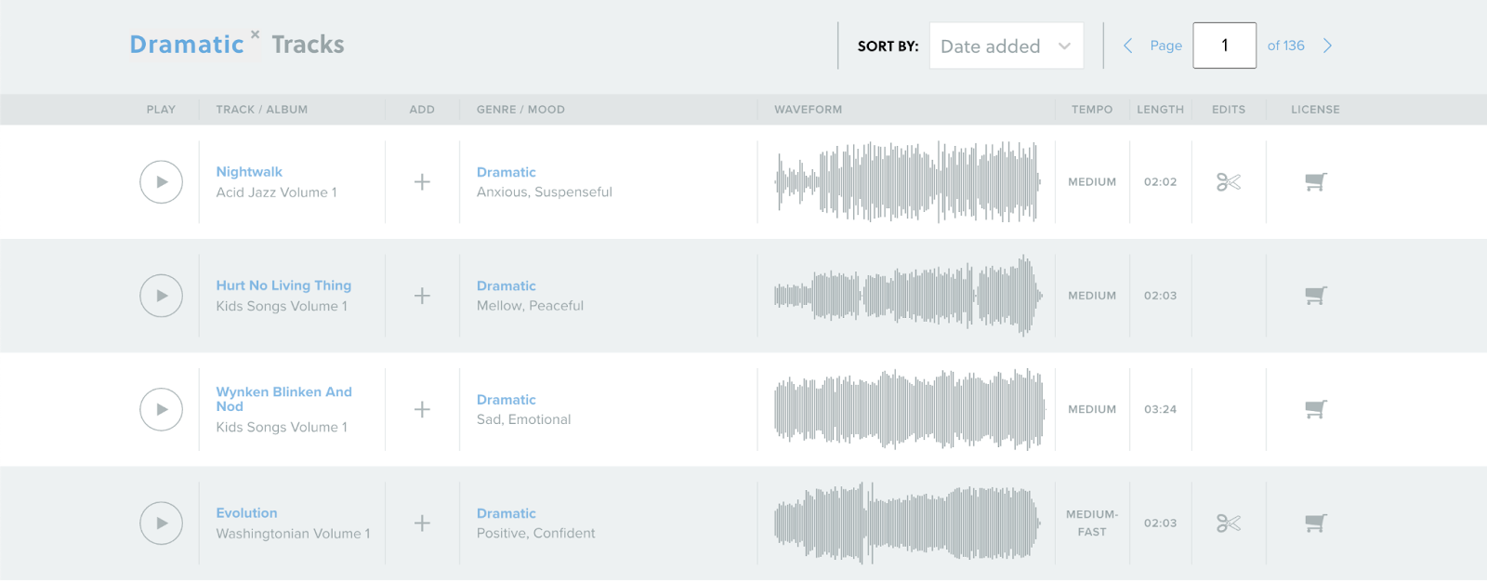Open the Dramatic genre link for Evolution
Screen dimensions: 1487x583
click(x=507, y=513)
